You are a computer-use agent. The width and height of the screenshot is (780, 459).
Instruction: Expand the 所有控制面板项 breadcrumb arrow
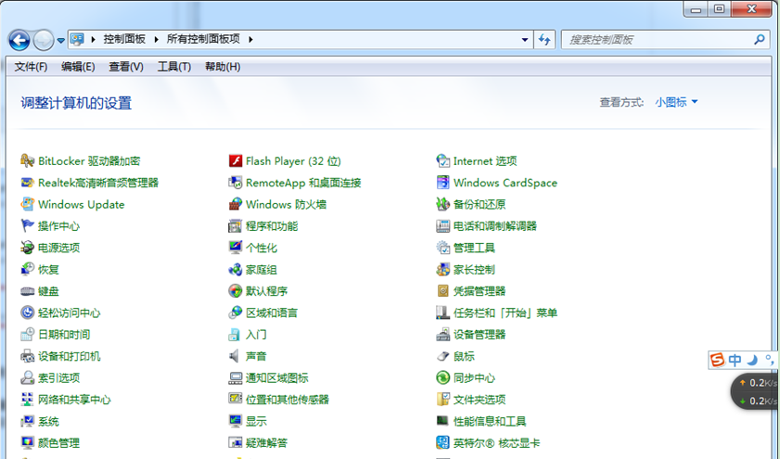250,39
